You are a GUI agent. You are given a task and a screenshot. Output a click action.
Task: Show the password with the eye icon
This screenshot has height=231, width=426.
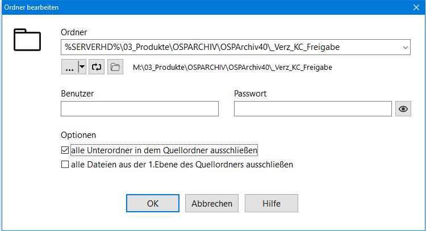403,108
